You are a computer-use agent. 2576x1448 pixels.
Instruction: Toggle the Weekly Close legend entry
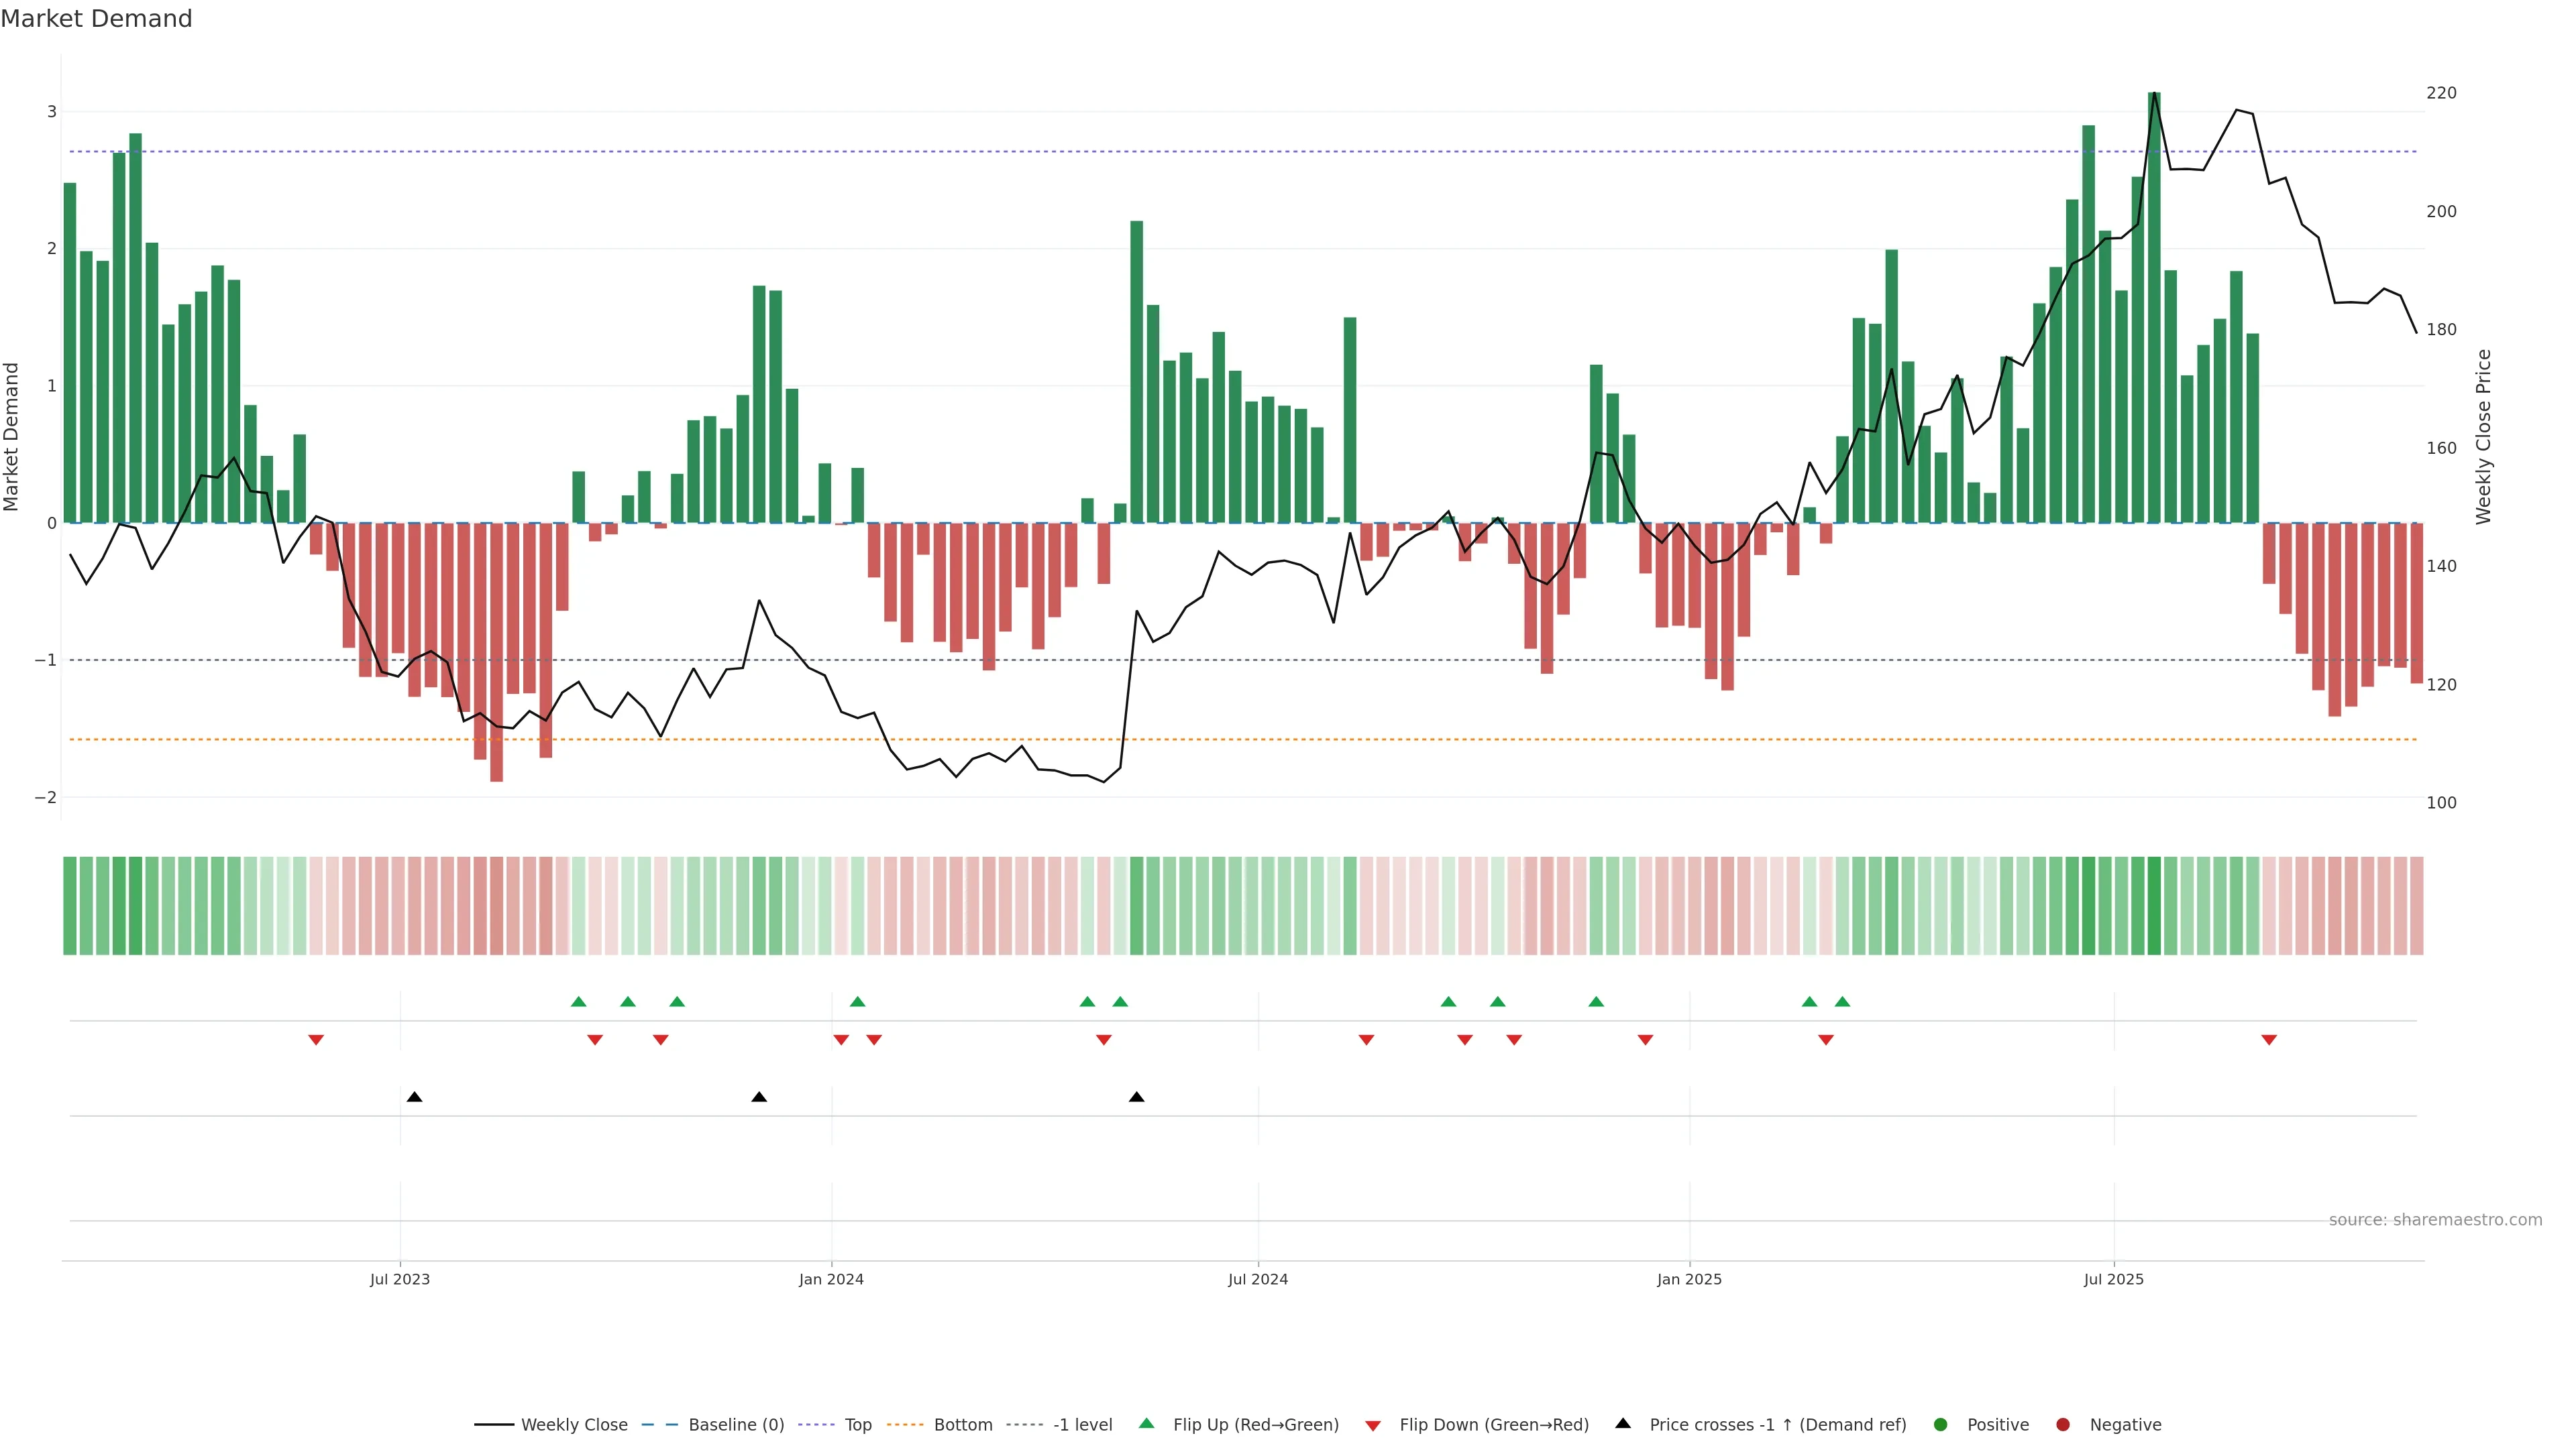pos(574,1425)
